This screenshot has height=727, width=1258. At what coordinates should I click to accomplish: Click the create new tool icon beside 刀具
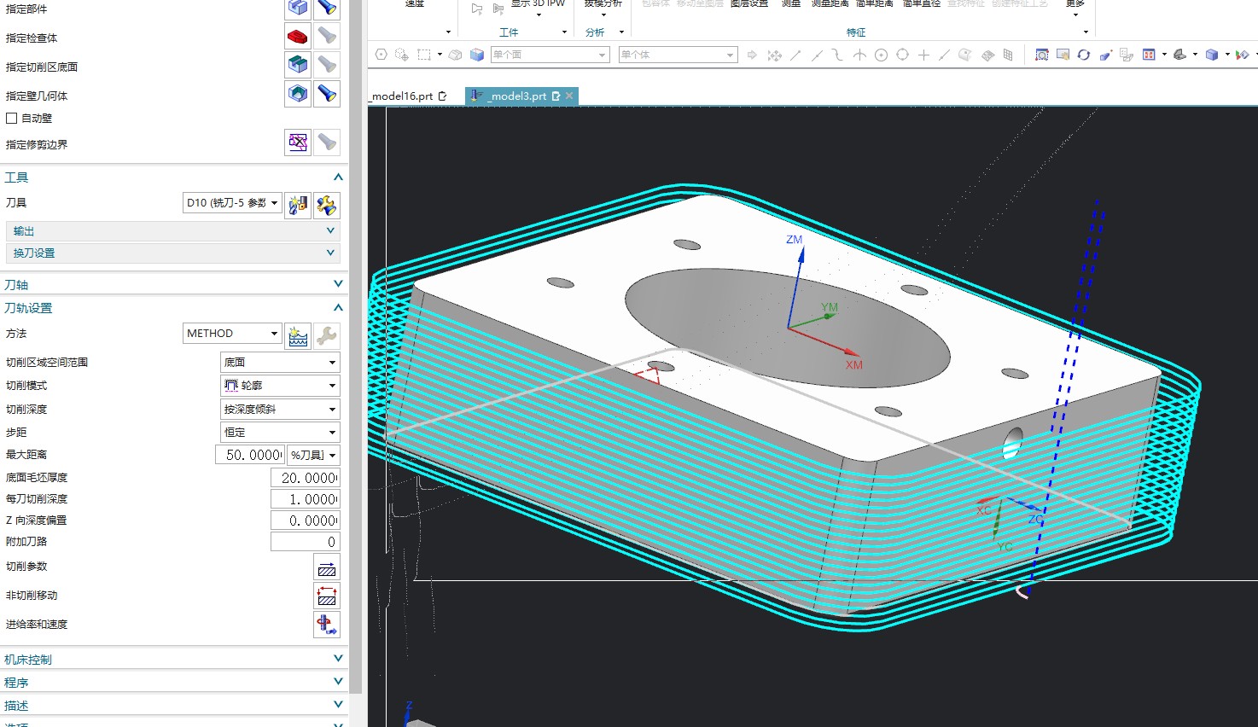coord(297,205)
